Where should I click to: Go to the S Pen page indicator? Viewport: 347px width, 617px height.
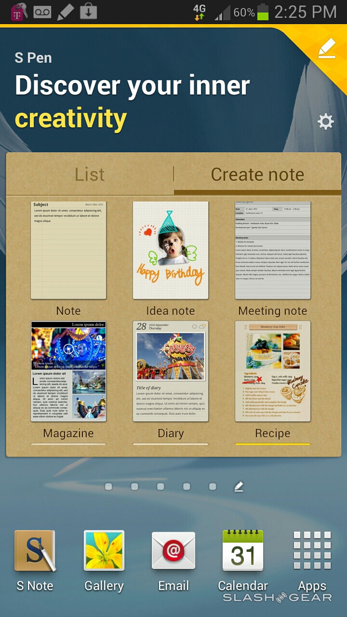tap(239, 487)
